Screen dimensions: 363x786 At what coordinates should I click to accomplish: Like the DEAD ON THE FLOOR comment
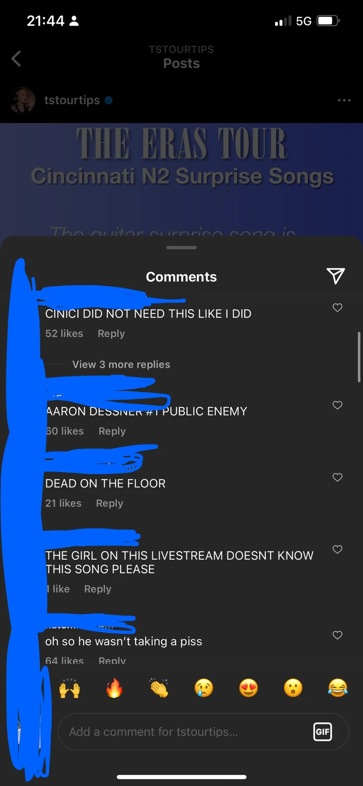tap(338, 477)
